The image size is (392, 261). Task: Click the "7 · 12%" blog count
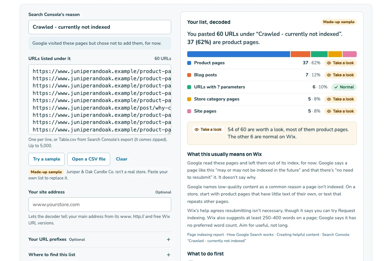(x=313, y=75)
